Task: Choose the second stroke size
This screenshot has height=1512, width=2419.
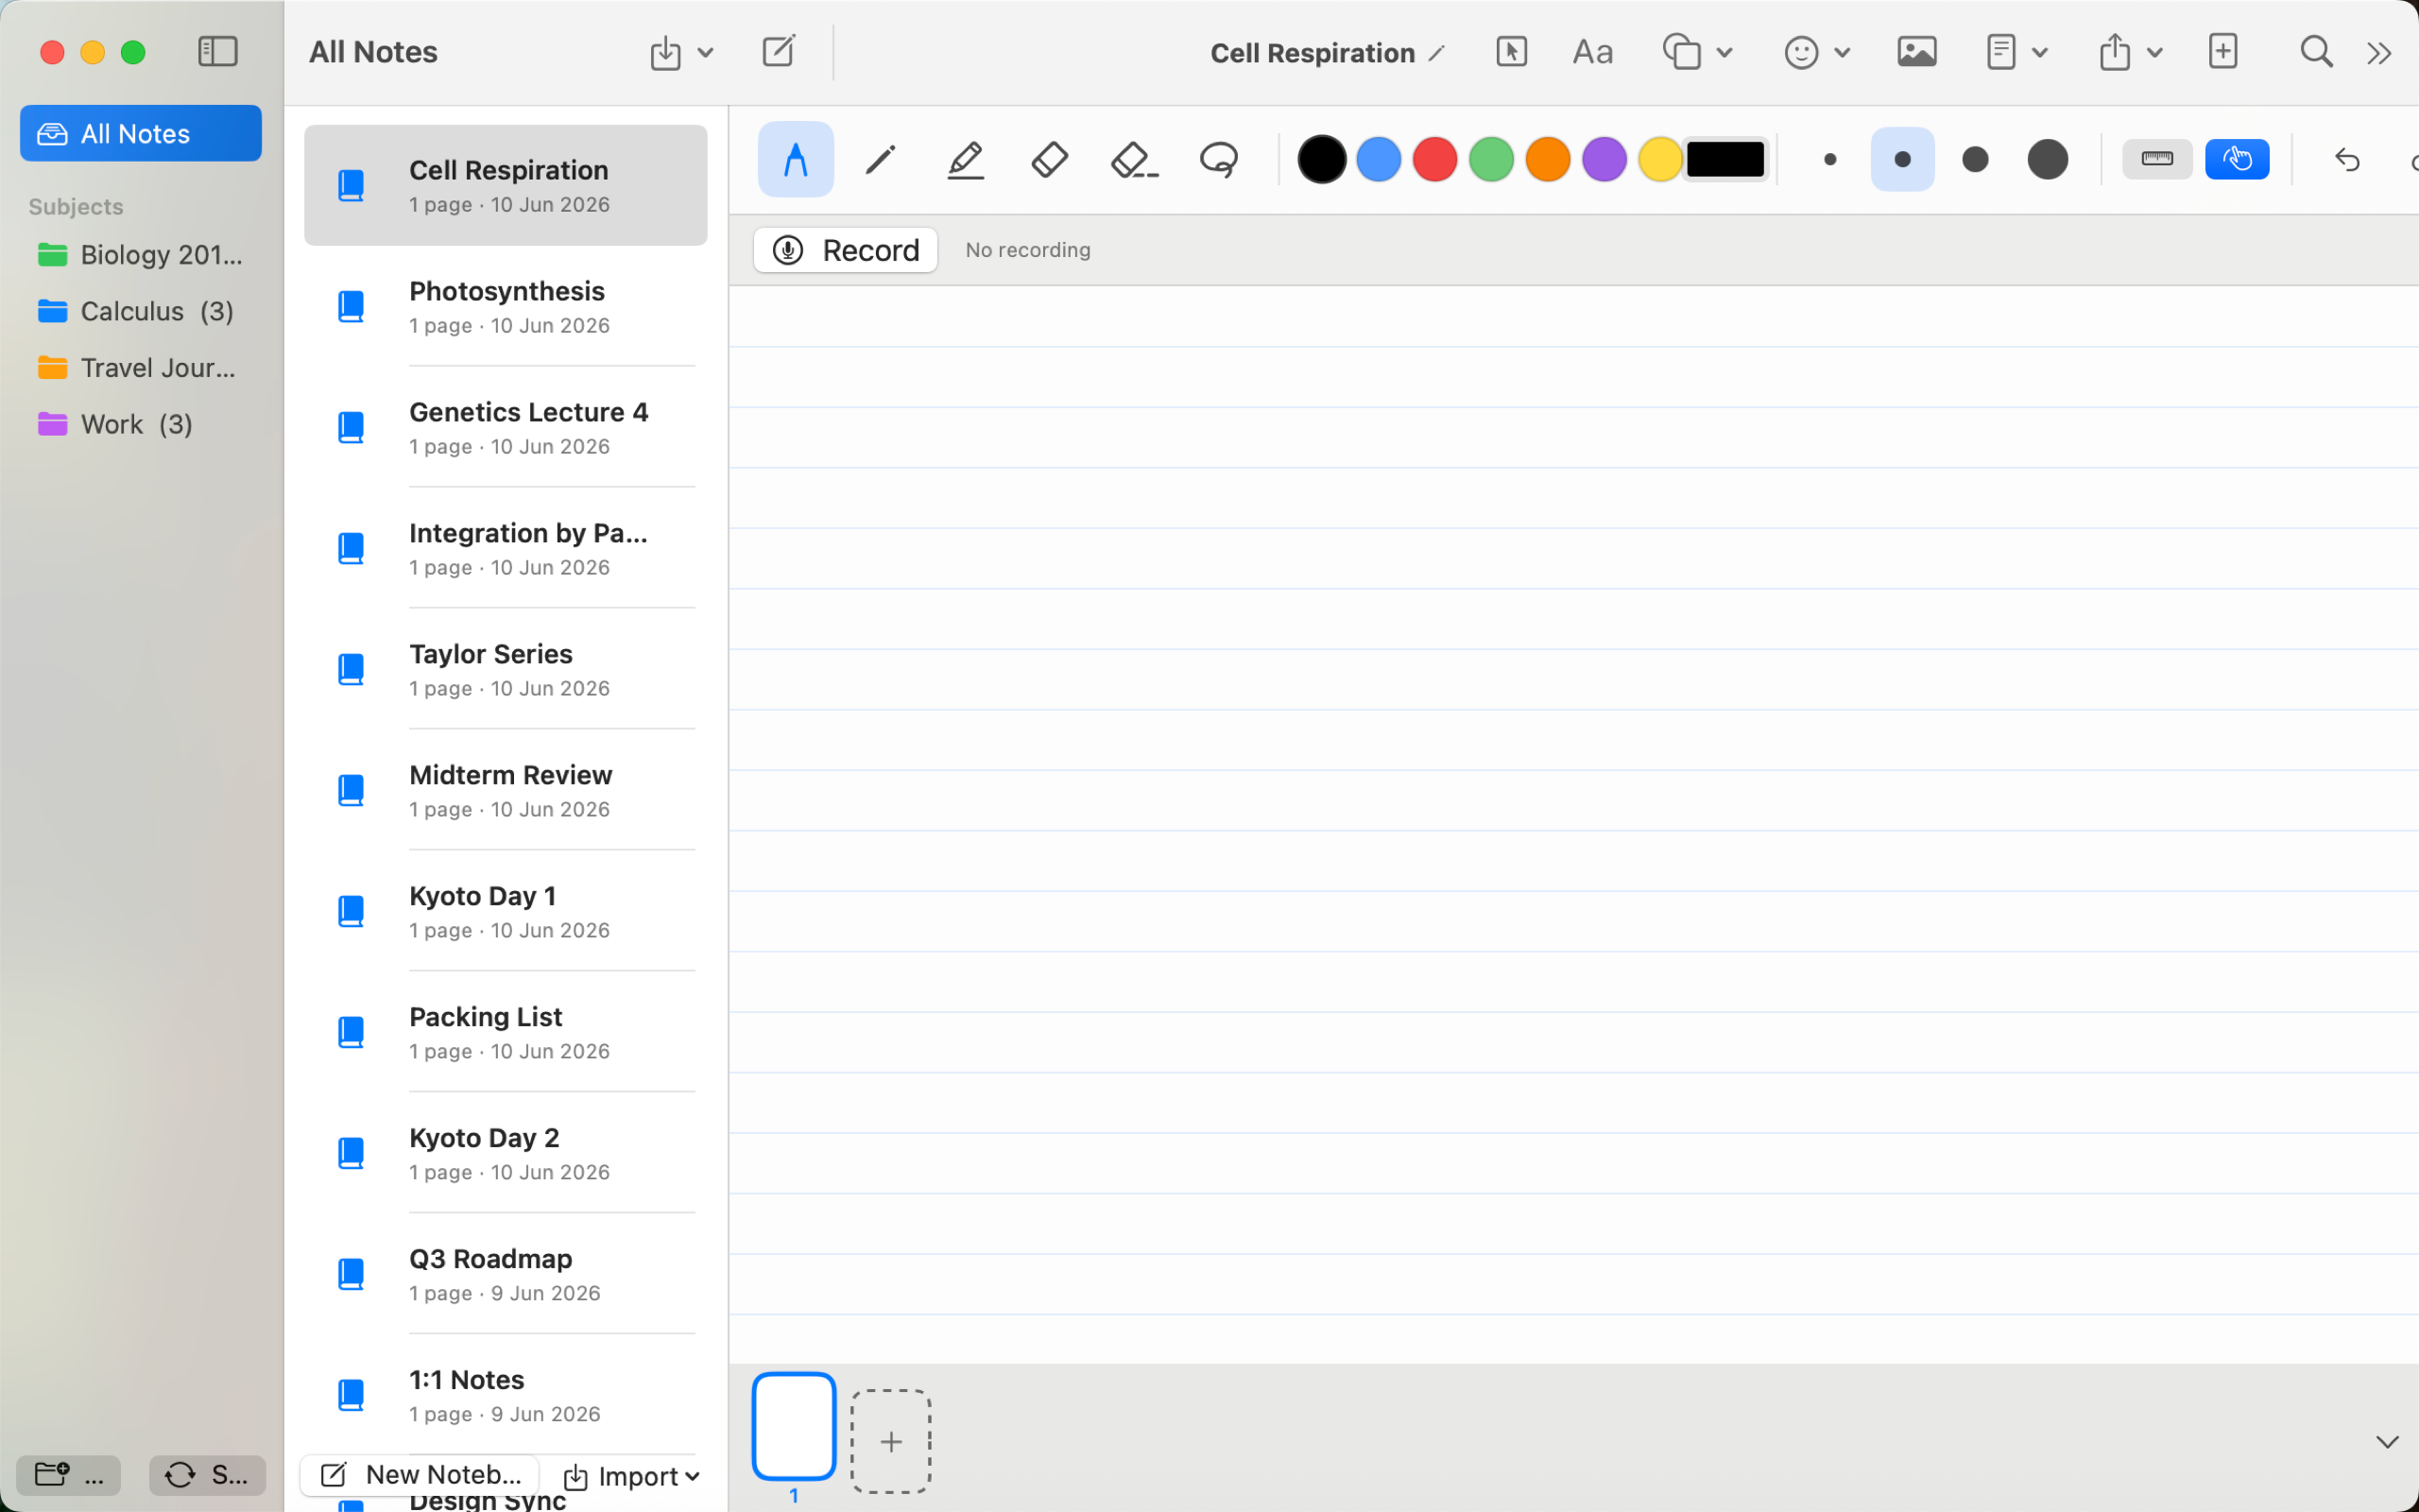Action: point(1902,159)
